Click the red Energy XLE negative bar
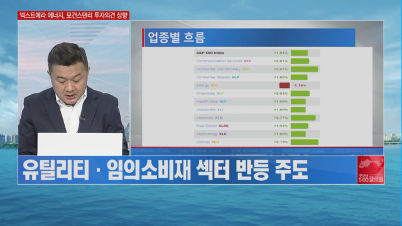Viewport: 402px width, 226px height. point(285,85)
